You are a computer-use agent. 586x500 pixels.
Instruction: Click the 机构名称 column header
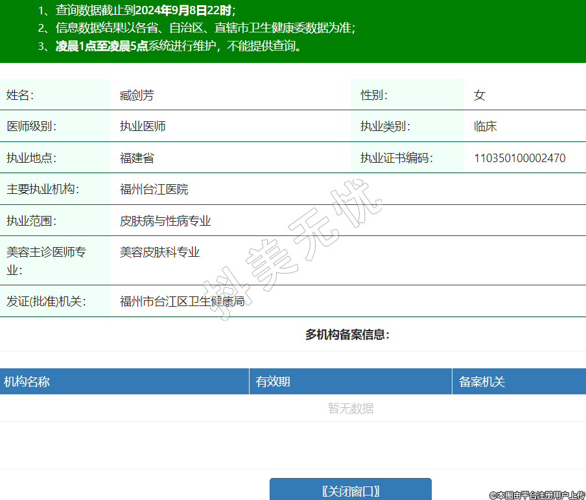pyautogui.click(x=27, y=381)
